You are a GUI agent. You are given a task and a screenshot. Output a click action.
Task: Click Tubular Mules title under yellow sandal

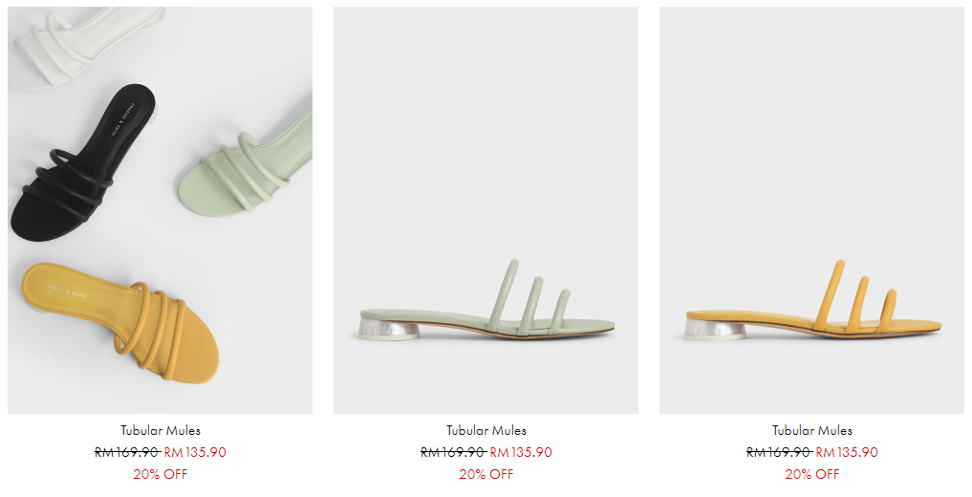coord(812,430)
